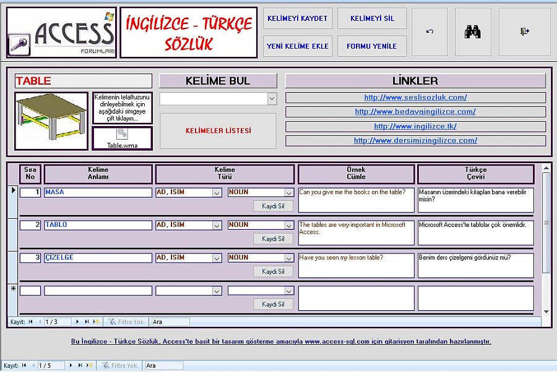Click new record icon in subform navigator
557x372 pixels.
[x=96, y=322]
